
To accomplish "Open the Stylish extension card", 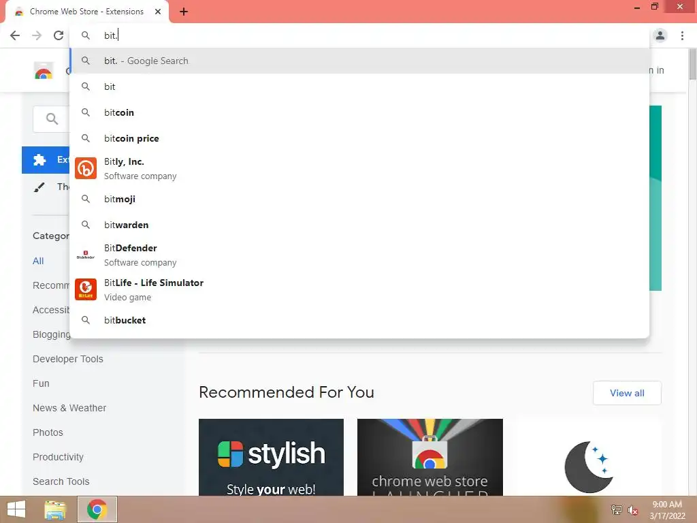I will pyautogui.click(x=271, y=457).
